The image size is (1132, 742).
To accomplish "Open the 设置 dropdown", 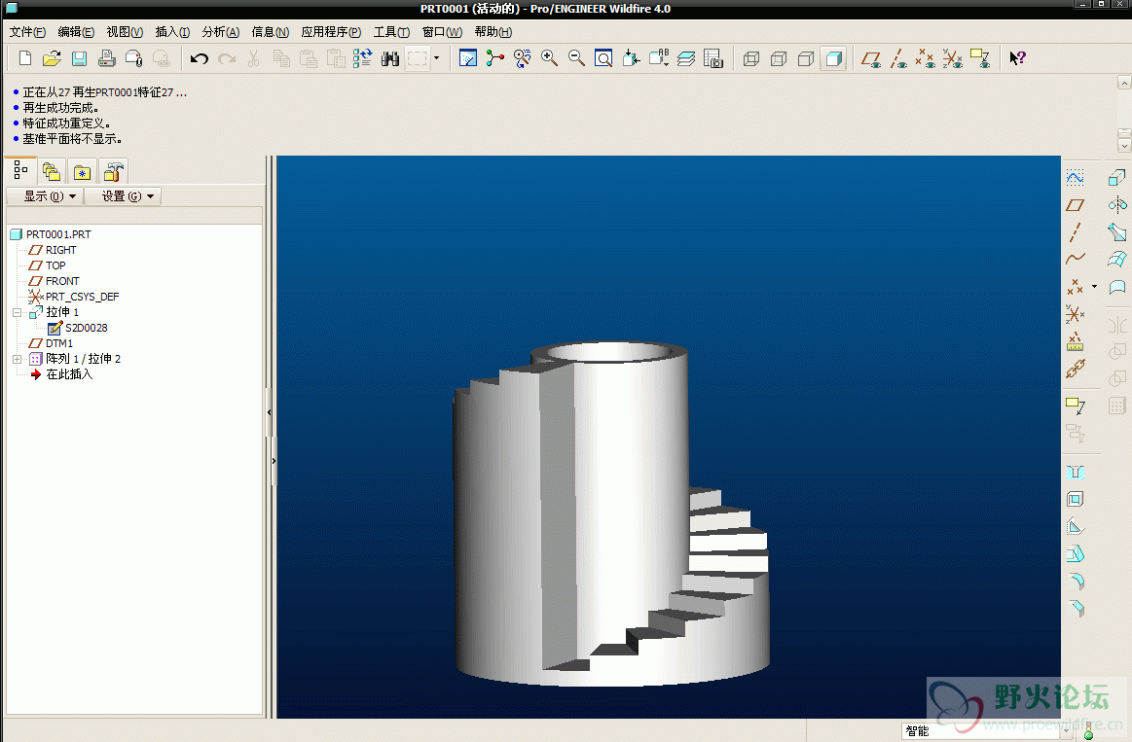I will (x=122, y=196).
